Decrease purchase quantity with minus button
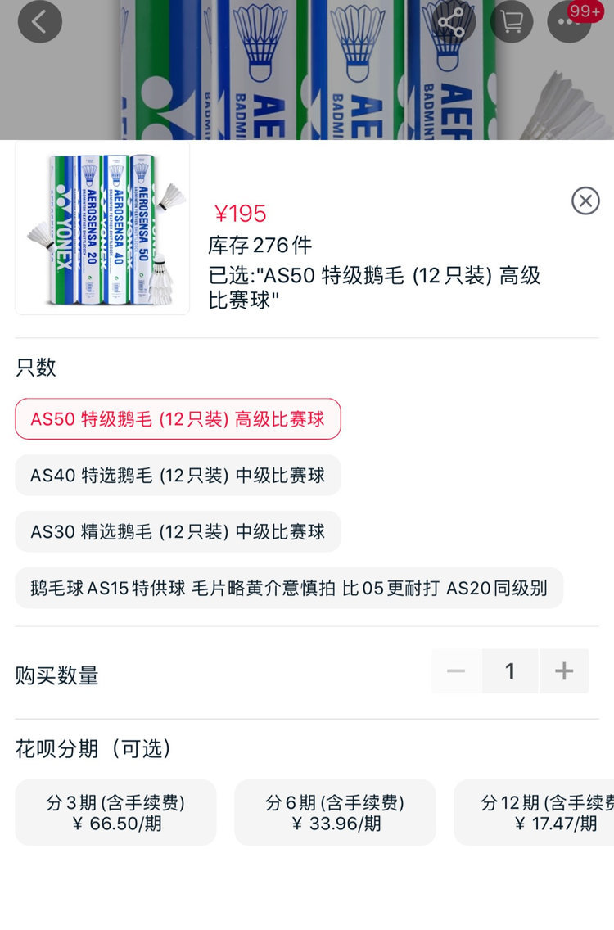 pos(456,671)
